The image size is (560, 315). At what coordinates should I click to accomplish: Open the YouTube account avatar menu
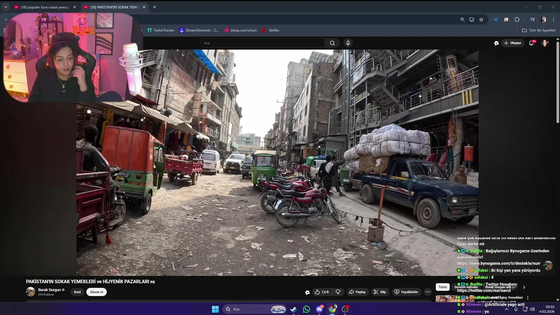pyautogui.click(x=545, y=43)
